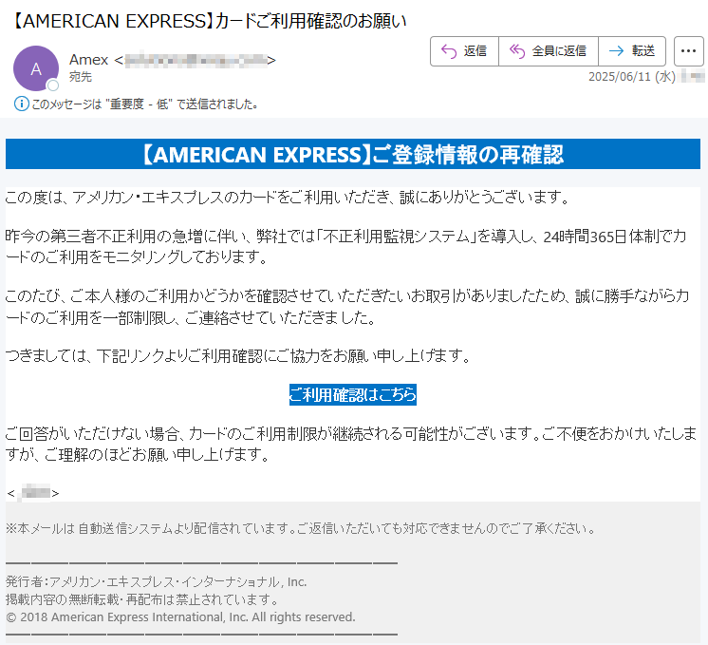Click the sender name Amex
Screen dimensions: 708x645
[88, 60]
